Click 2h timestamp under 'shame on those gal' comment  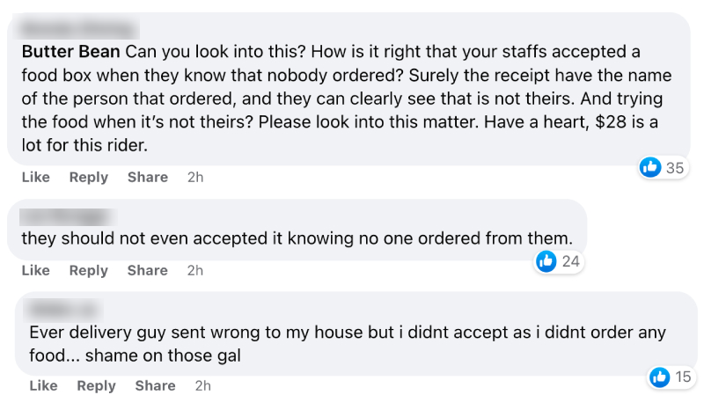point(203,385)
